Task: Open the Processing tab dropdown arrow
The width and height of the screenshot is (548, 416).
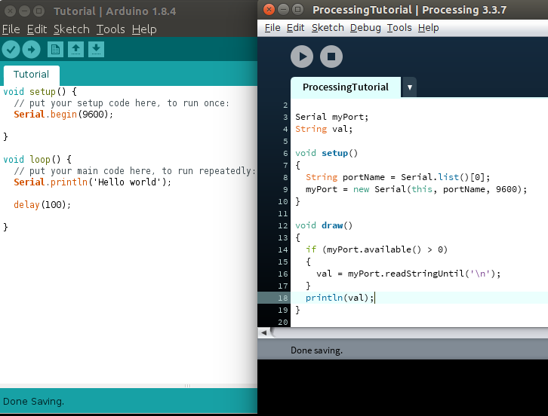Action: pyautogui.click(x=410, y=87)
